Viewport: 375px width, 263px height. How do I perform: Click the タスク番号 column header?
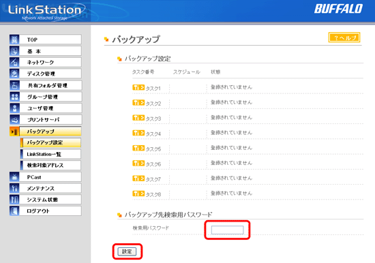(143, 72)
